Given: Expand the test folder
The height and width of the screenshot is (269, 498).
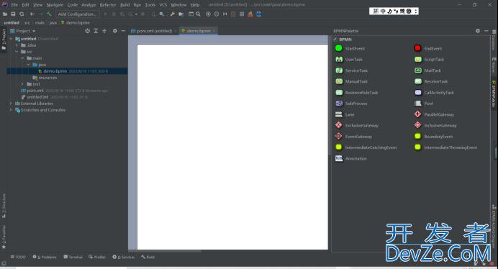Looking at the screenshot, I should pyautogui.click(x=22, y=84).
